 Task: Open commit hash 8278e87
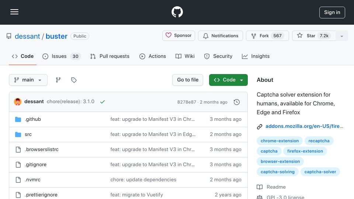(x=187, y=102)
